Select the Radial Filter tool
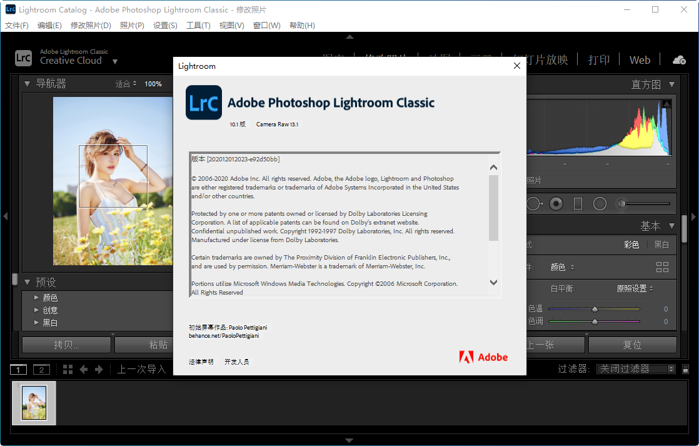This screenshot has width=699, height=446. point(599,203)
